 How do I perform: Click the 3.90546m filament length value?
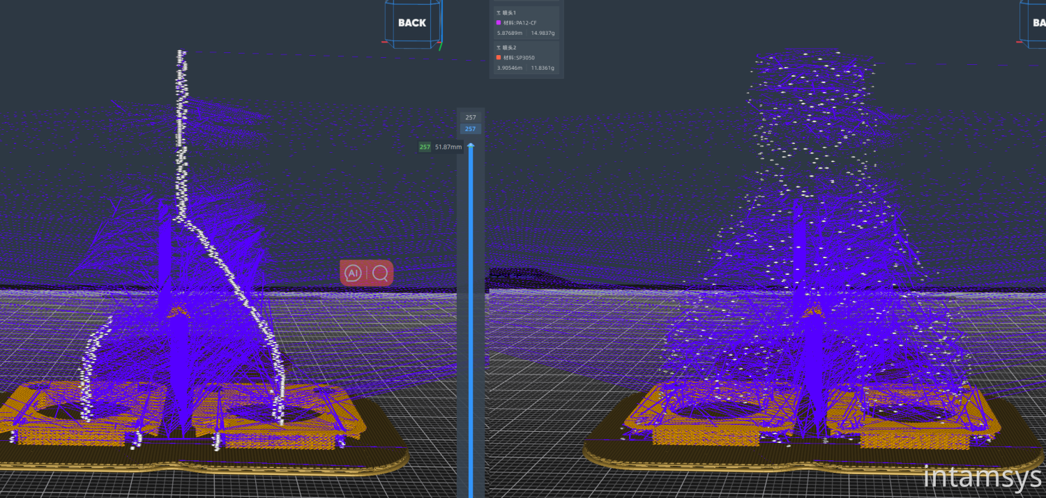point(509,68)
